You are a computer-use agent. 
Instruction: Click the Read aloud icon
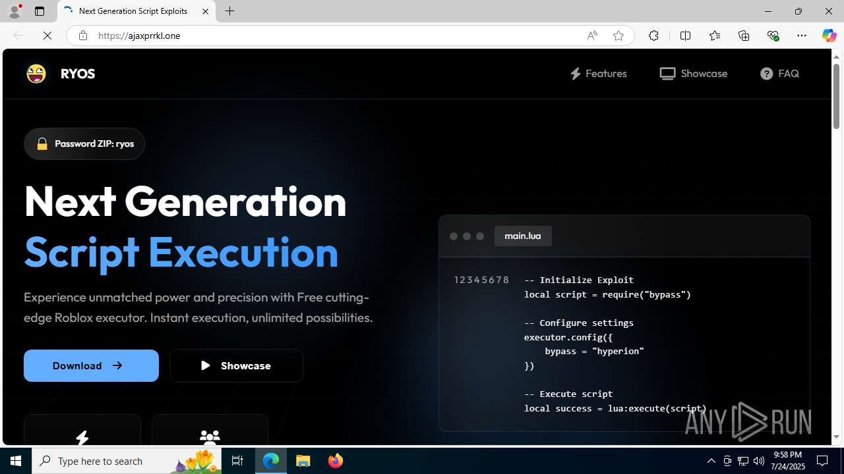click(x=592, y=36)
